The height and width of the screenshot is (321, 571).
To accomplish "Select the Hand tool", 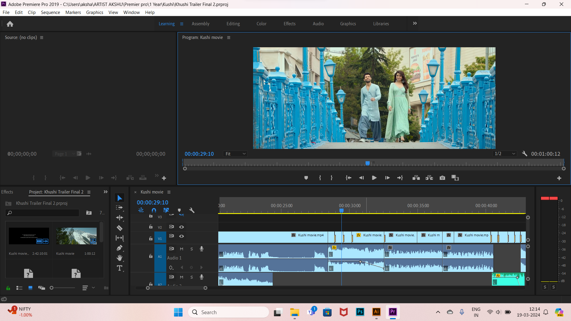I will tap(120, 258).
